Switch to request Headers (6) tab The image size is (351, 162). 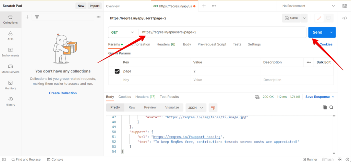(166, 44)
